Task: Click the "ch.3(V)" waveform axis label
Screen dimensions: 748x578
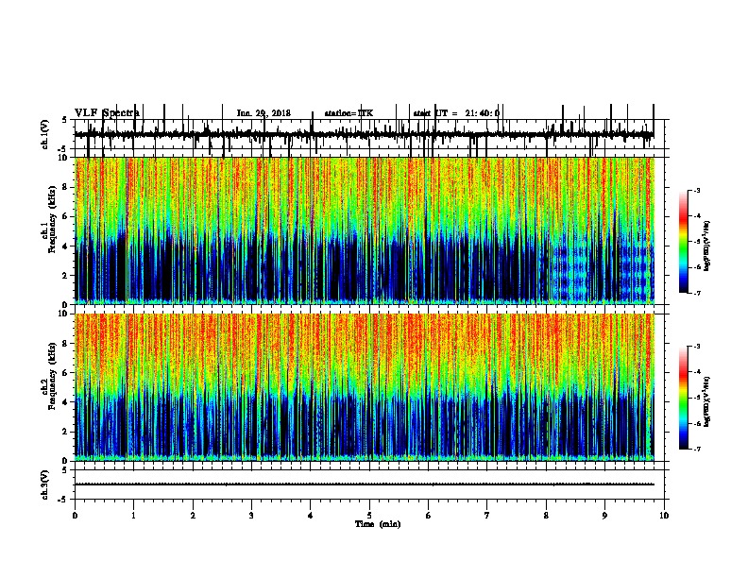Action: (x=45, y=484)
